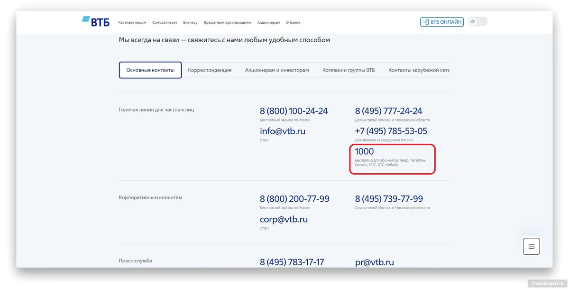Open the Кредитным организациям menu
This screenshot has height=289, width=569.
[x=227, y=22]
